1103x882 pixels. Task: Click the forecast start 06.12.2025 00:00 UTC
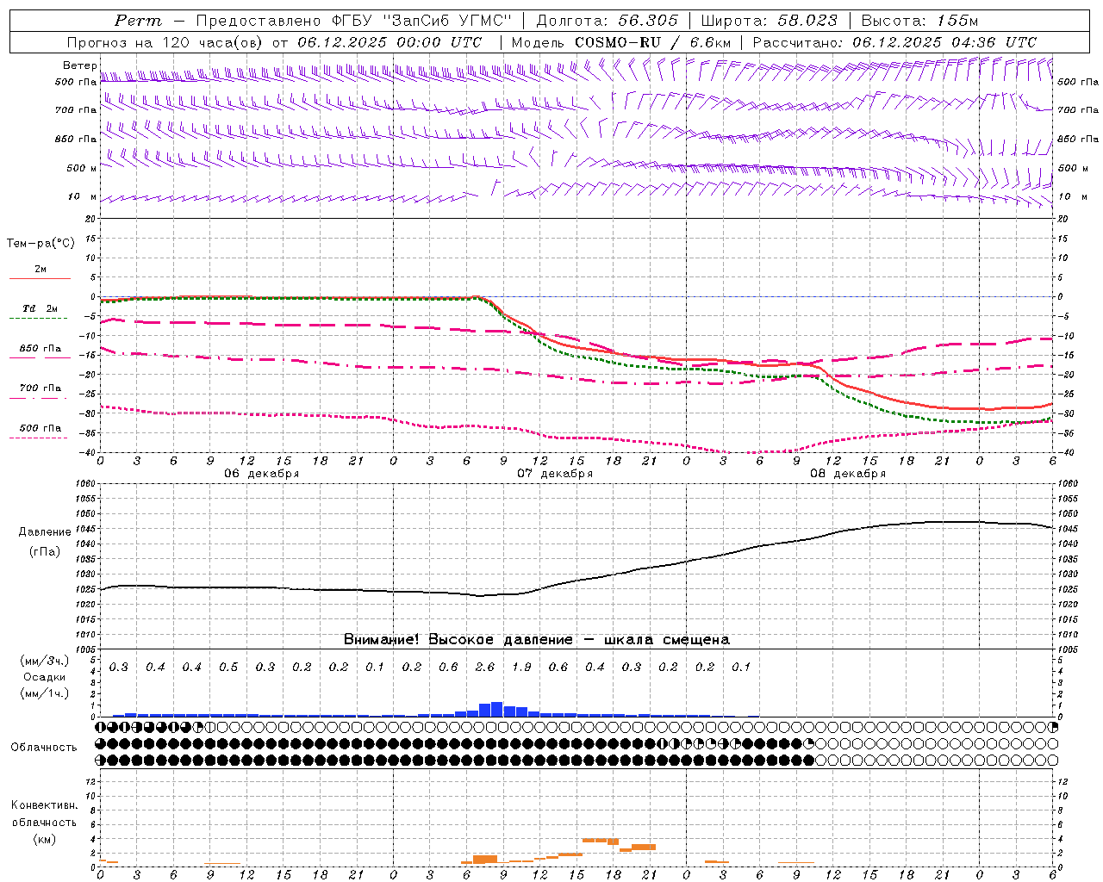pyautogui.click(x=389, y=42)
